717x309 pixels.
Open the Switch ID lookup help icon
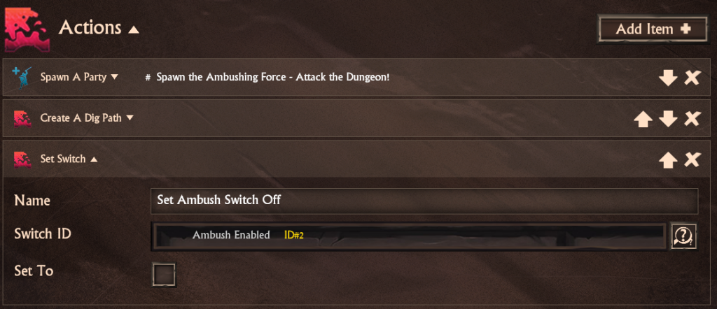[x=683, y=236]
